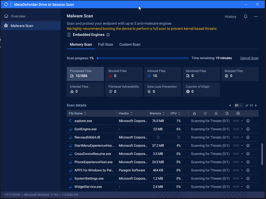The width and height of the screenshot is (266, 199).
Task: Click the info icon for explorer.exe row
Action: point(248,121)
